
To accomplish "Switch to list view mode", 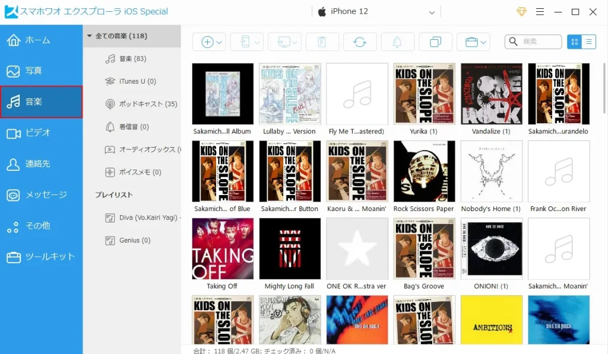I will click(588, 42).
